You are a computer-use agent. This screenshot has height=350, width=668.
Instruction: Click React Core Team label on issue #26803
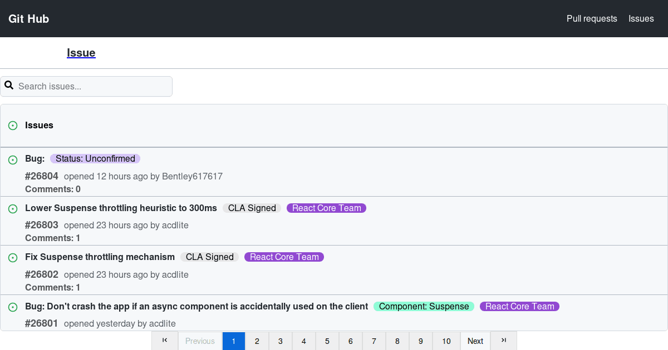[327, 208]
